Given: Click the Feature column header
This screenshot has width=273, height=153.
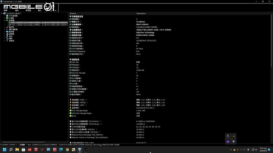Looking at the screenshot, I should click(102, 13).
